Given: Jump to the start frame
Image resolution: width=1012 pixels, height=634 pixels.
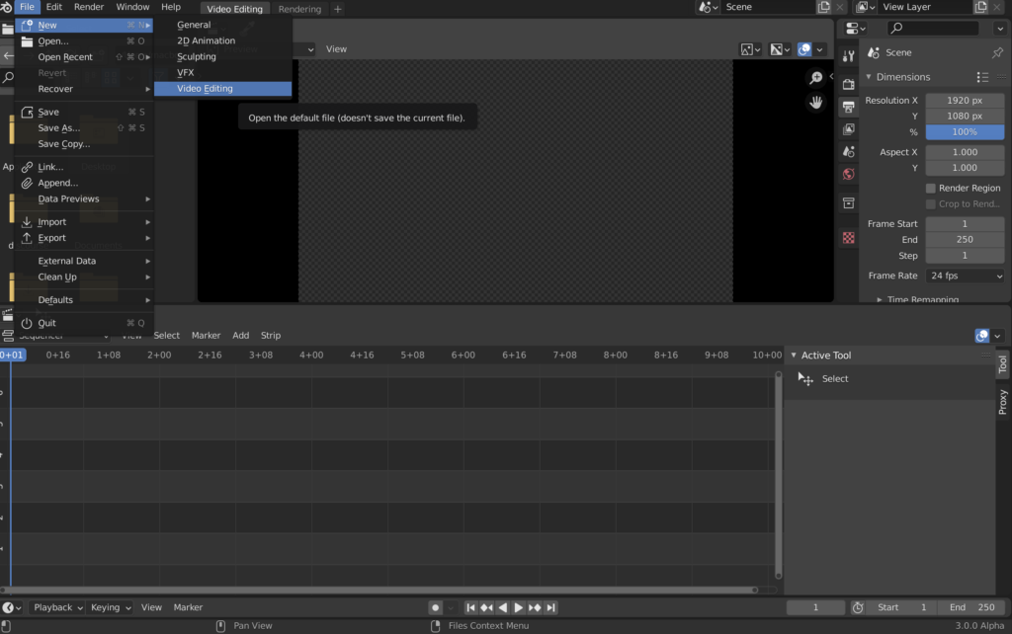Looking at the screenshot, I should pyautogui.click(x=470, y=607).
